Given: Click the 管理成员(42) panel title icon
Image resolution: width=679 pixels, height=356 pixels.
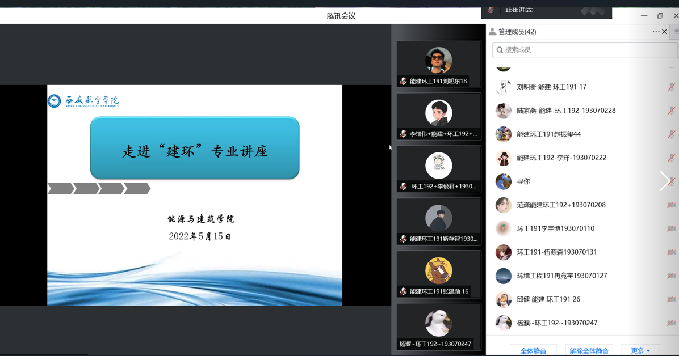Looking at the screenshot, I should pos(492,32).
